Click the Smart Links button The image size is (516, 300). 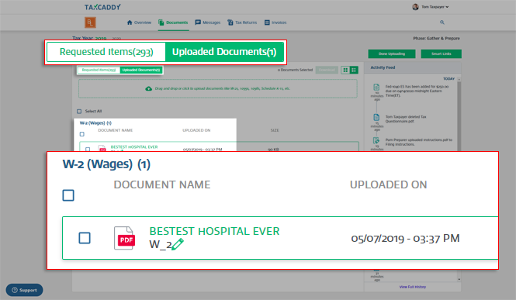click(441, 53)
